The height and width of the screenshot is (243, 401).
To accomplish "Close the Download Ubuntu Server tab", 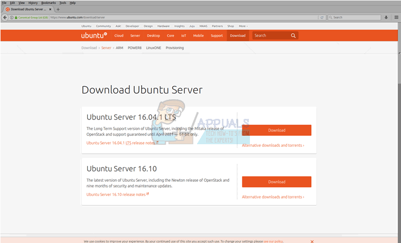I will click(x=50, y=9).
